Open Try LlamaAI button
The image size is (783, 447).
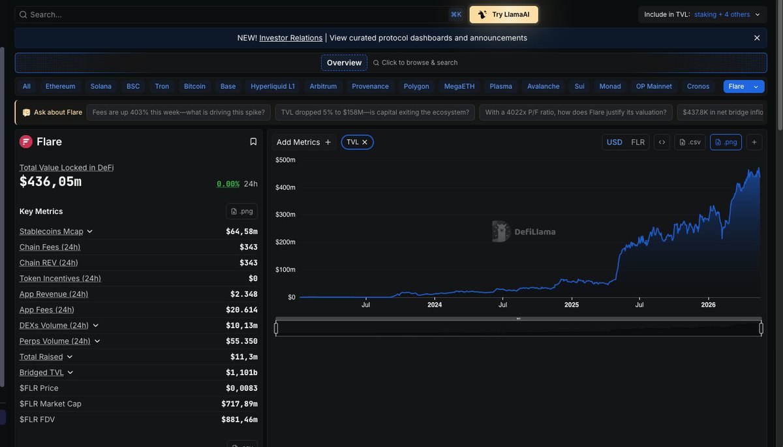[504, 14]
